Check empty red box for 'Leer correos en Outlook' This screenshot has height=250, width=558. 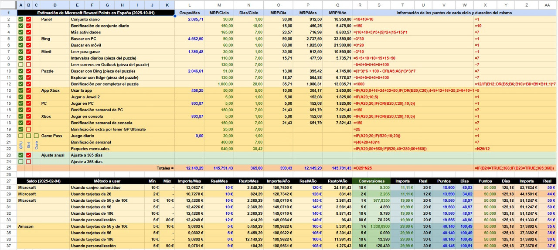click(x=28, y=65)
